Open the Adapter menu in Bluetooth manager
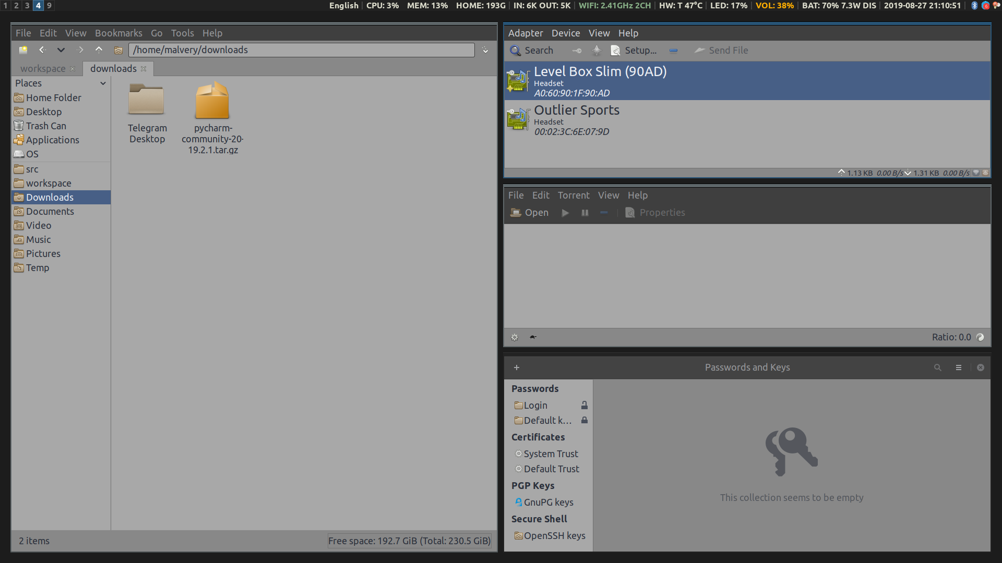The width and height of the screenshot is (1002, 563). 526,33
